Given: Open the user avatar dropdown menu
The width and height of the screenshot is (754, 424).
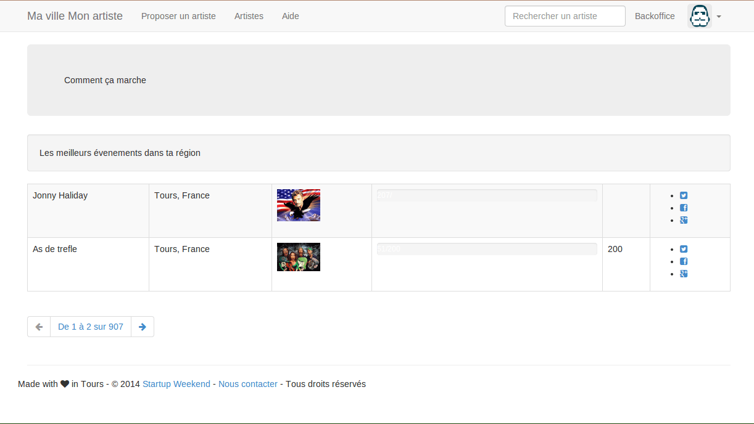Looking at the screenshot, I should [x=700, y=16].
